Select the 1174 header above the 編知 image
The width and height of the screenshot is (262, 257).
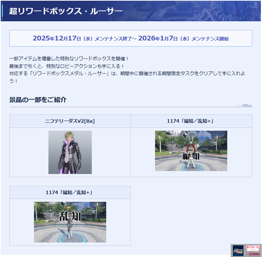pyautogui.click(x=191, y=121)
